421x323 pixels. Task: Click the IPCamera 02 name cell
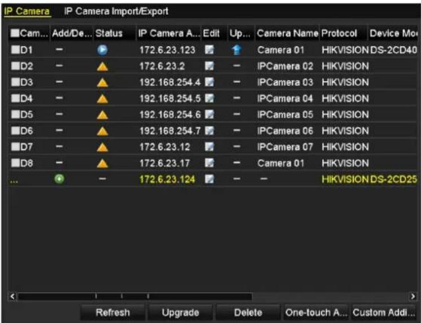[285, 66]
